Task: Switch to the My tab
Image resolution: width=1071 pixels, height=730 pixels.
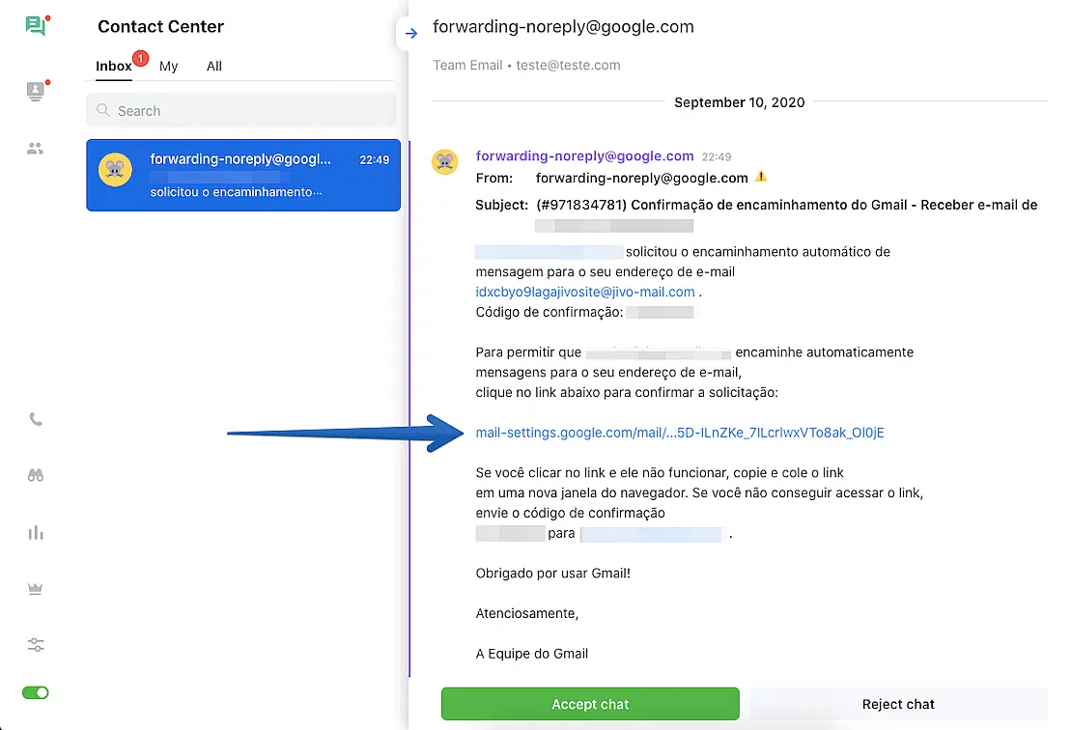Action: pos(169,66)
